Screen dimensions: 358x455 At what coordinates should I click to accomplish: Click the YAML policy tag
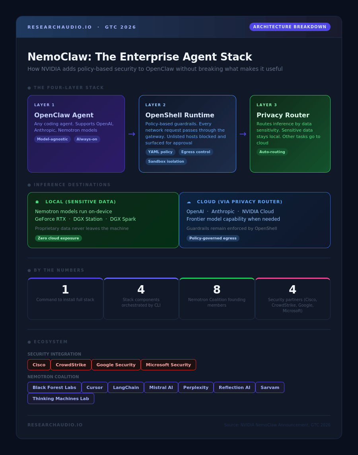pyautogui.click(x=160, y=152)
